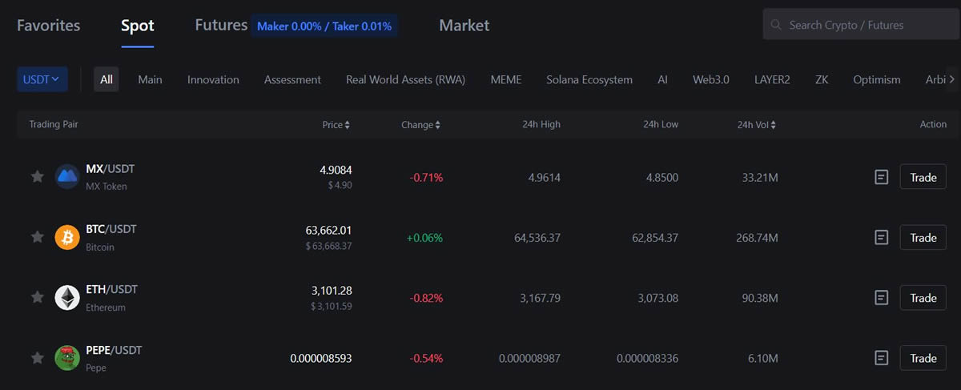
Task: Open the details document icon for MX/USDT
Action: [x=882, y=177]
